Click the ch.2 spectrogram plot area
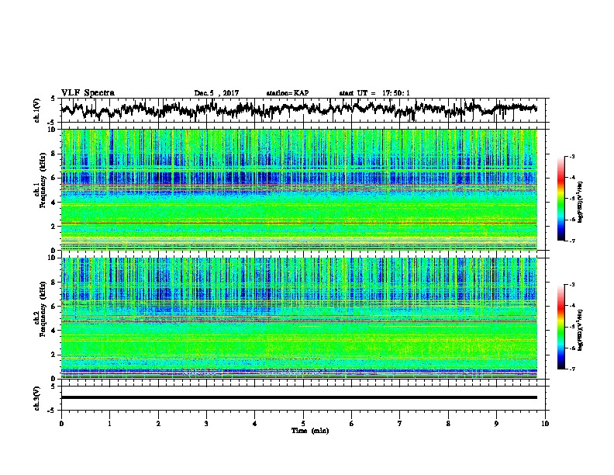The image size is (614, 475). pyautogui.click(x=298, y=317)
